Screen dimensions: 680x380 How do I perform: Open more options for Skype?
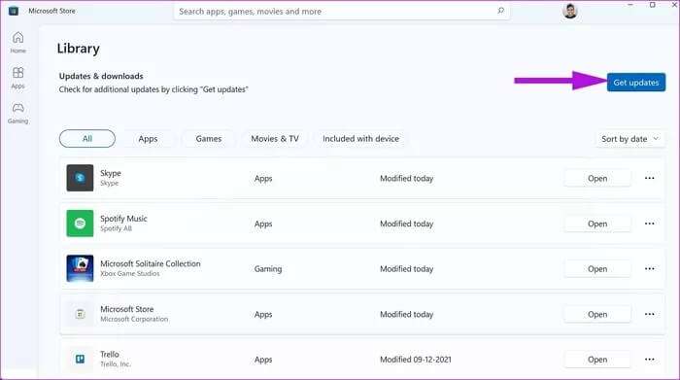coord(649,178)
